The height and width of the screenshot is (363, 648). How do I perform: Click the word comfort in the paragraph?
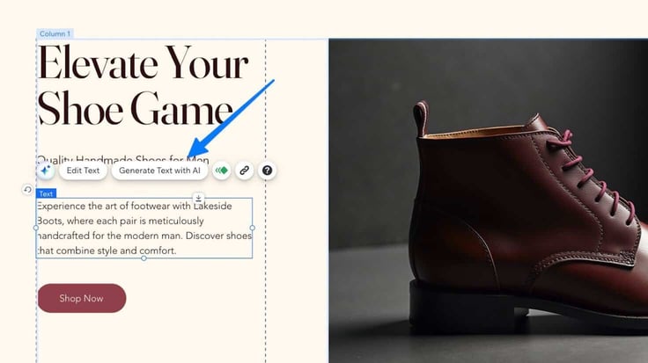157,250
